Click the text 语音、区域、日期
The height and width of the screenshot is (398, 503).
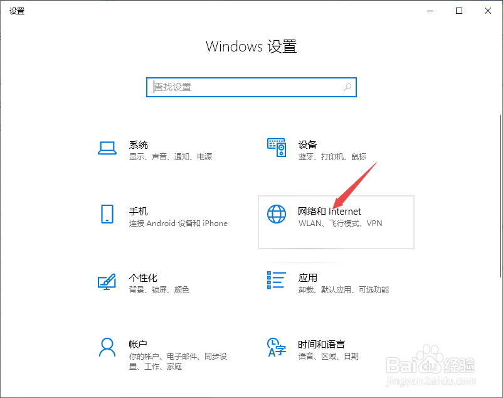329,357
